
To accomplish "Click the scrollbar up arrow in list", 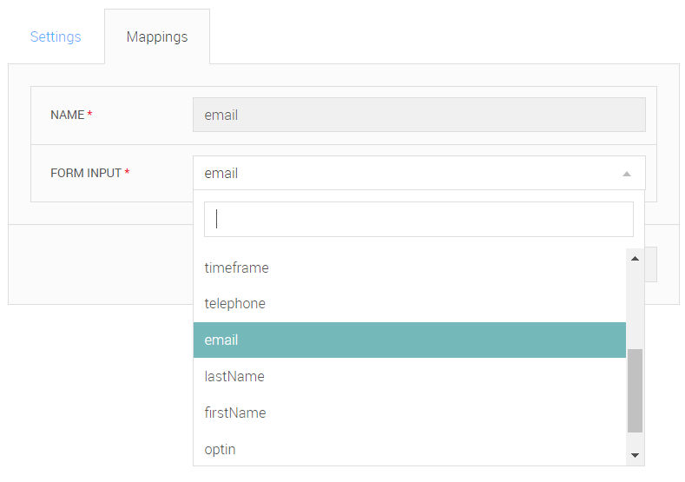I will click(636, 259).
